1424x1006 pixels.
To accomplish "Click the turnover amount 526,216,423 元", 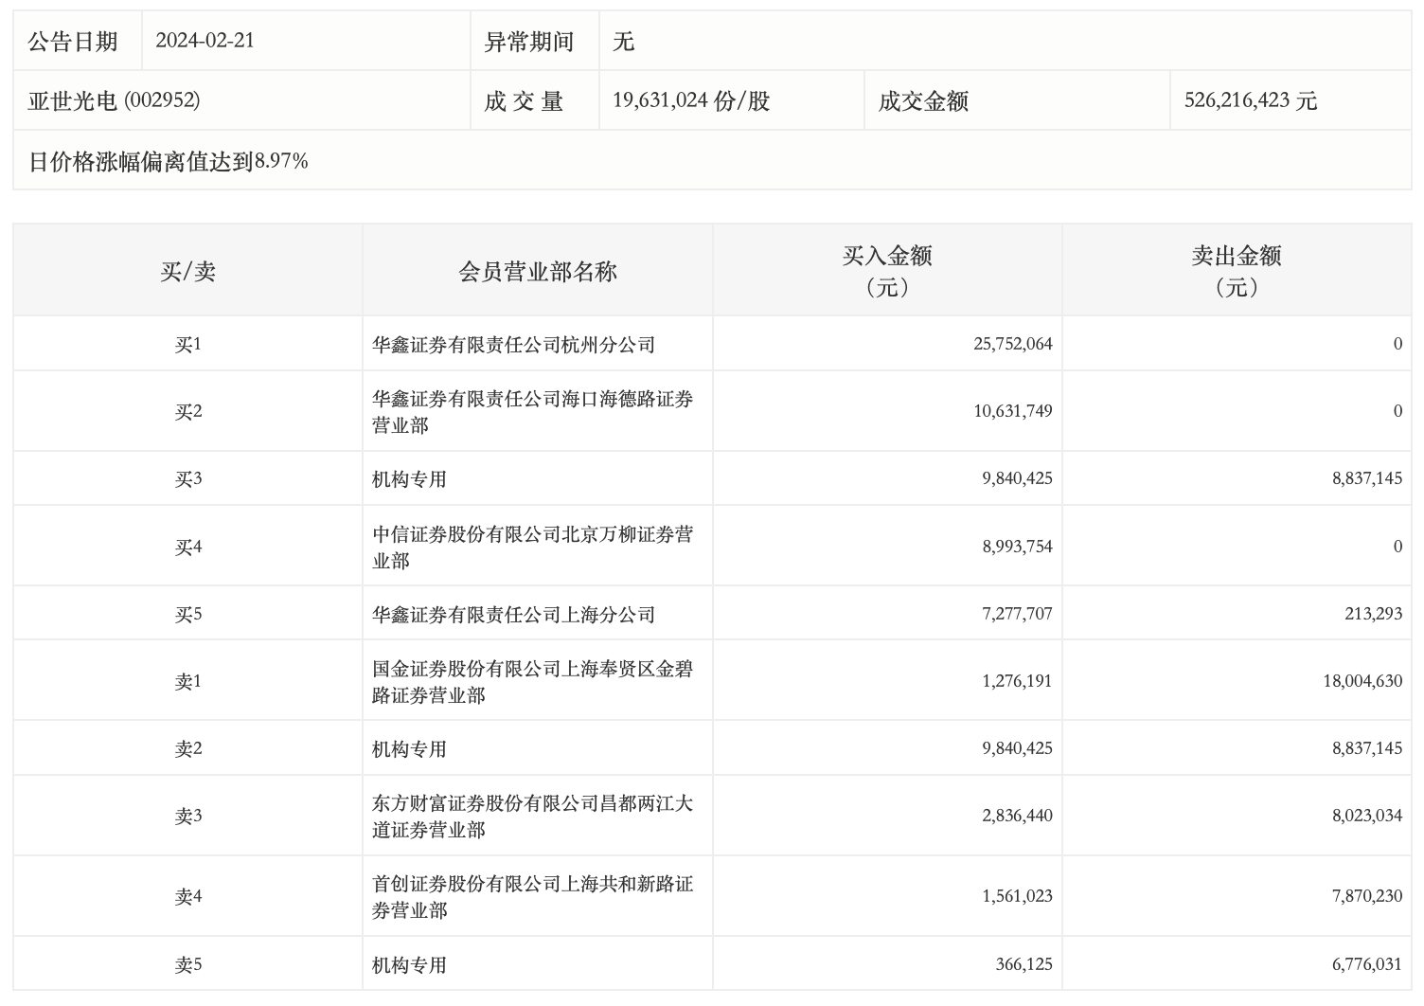I will (1250, 100).
